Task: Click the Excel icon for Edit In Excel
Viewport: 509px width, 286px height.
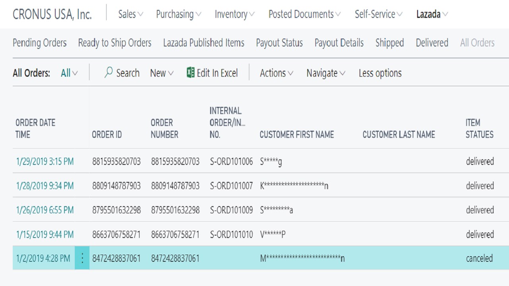Action: tap(190, 73)
